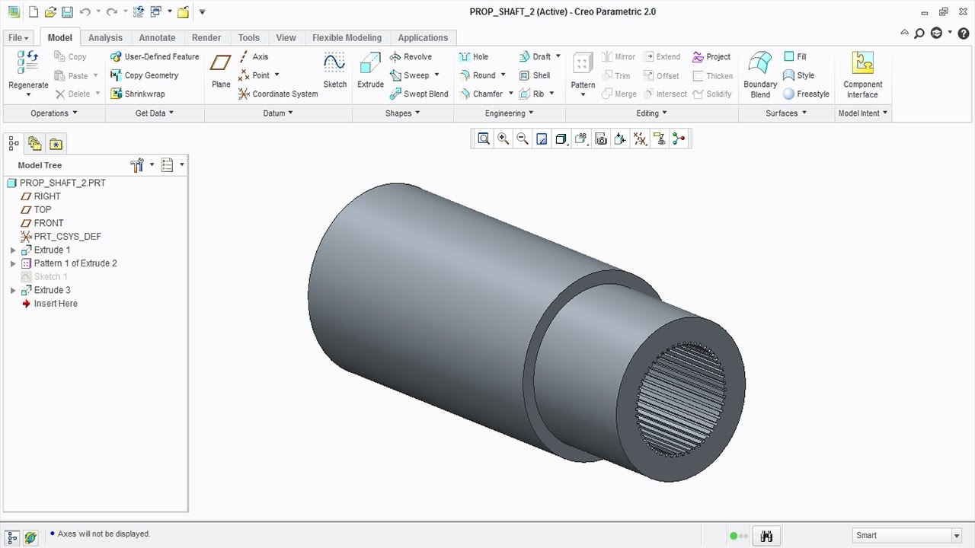Open the Smart selection filter dropdown

pos(957,536)
